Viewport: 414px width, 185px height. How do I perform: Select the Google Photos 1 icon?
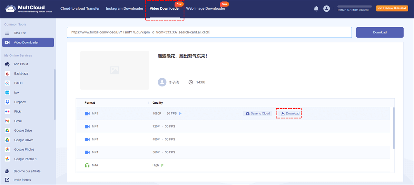click(x=7, y=159)
